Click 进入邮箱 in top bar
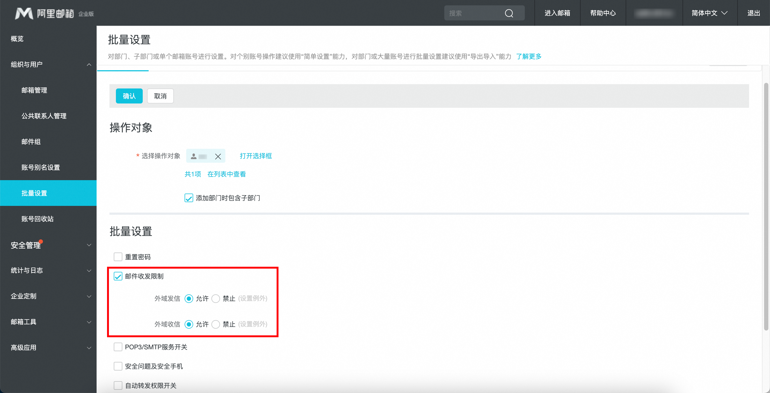 (x=558, y=13)
